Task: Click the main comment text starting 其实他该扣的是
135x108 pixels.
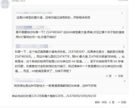Action: [x=54, y=96]
